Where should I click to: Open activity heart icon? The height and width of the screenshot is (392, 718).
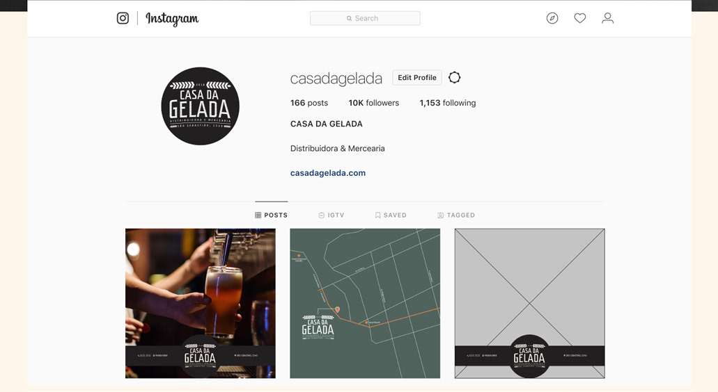pos(579,18)
